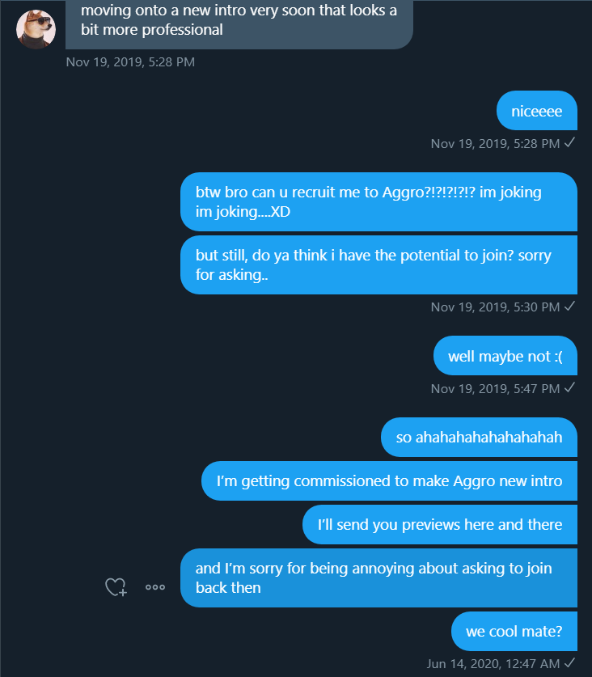Image resolution: width=592 pixels, height=677 pixels.
Task: Click the checkmark beside the 5:30 PM timestamp
Action: click(569, 307)
